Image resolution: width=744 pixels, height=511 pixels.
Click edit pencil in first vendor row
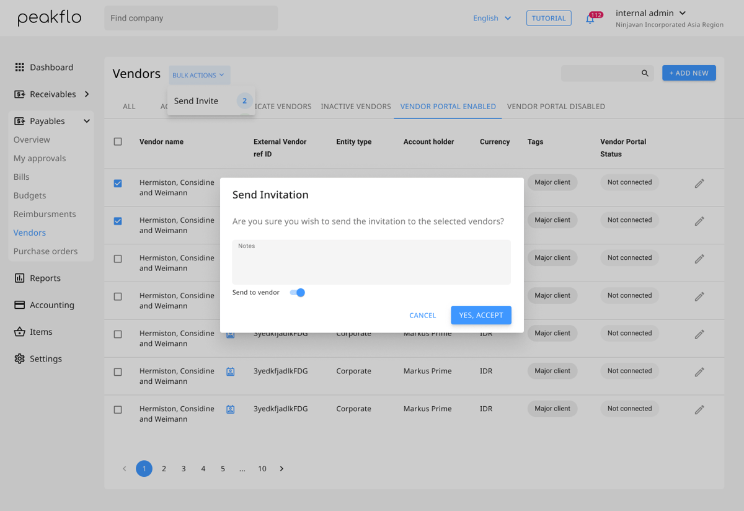point(699,184)
